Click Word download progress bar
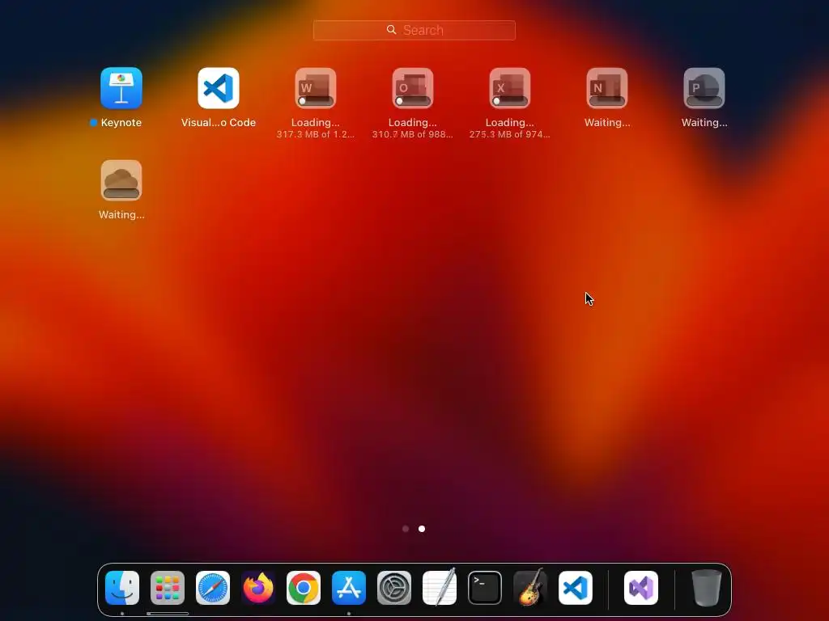This screenshot has height=621, width=829. tap(316, 101)
